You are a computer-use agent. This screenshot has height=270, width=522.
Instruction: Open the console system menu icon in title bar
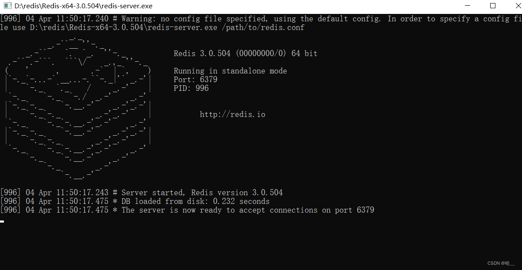(x=7, y=6)
